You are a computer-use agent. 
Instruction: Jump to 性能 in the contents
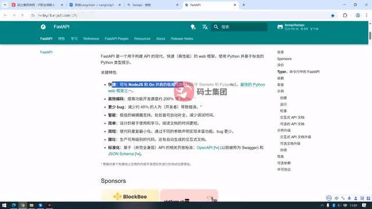(280, 156)
